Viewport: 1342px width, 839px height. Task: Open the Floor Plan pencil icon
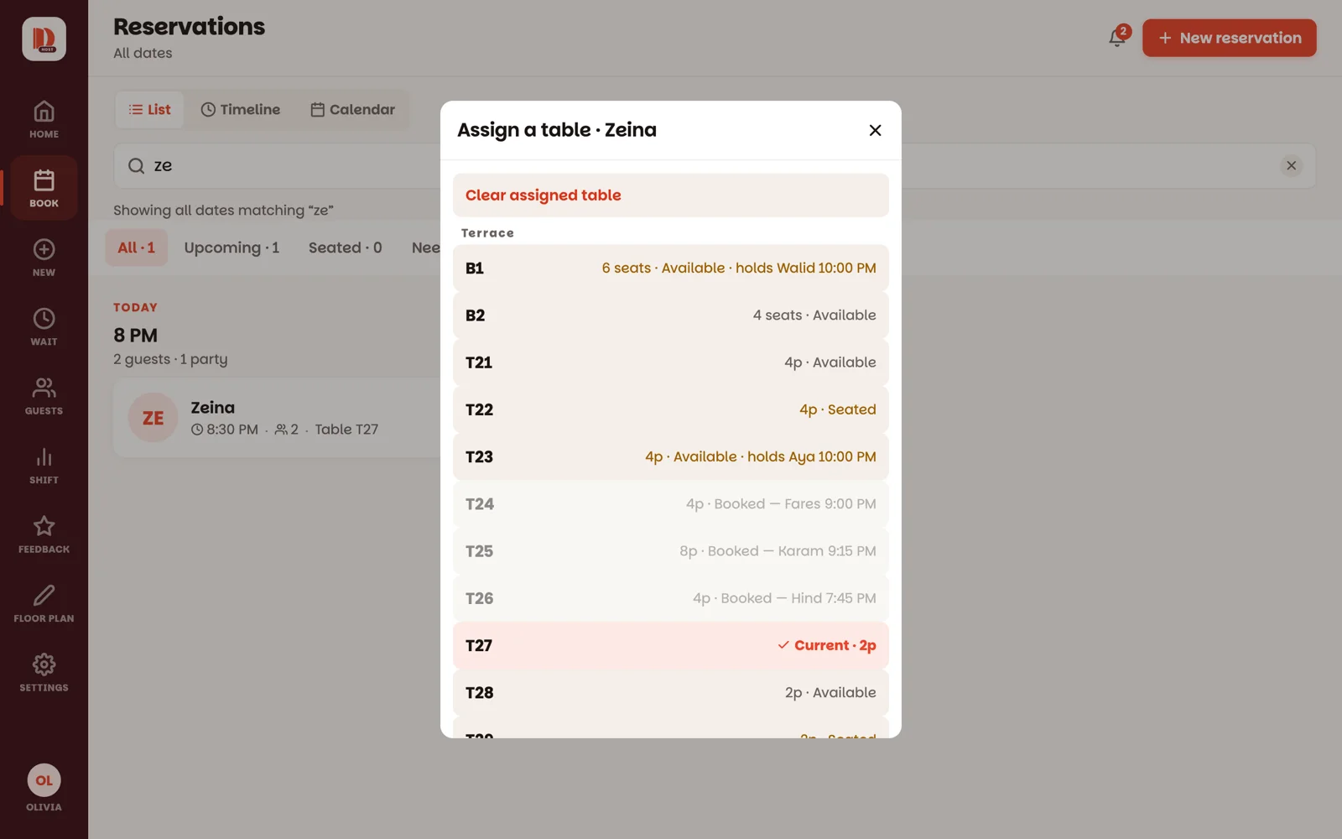(x=44, y=604)
